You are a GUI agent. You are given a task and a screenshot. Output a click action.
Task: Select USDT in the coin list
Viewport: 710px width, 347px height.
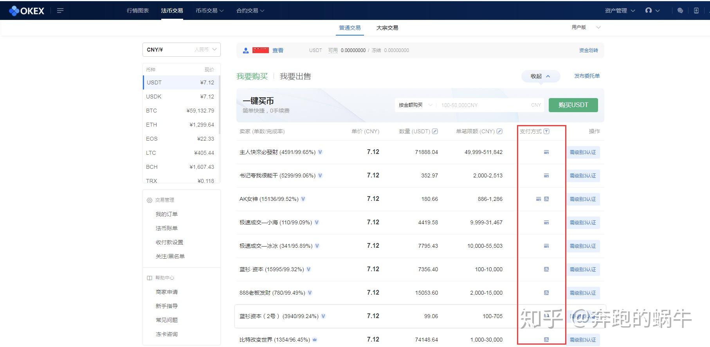pyautogui.click(x=181, y=82)
